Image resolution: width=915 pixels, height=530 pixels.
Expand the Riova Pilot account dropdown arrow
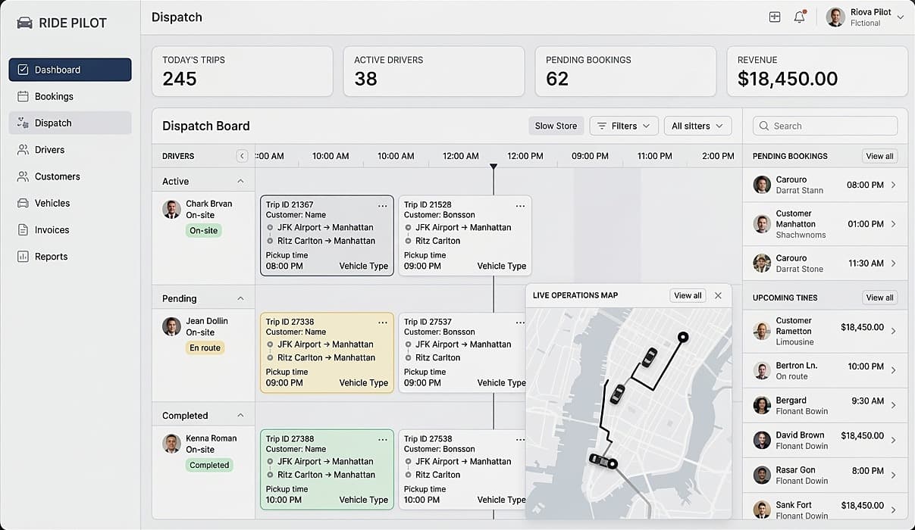point(900,17)
